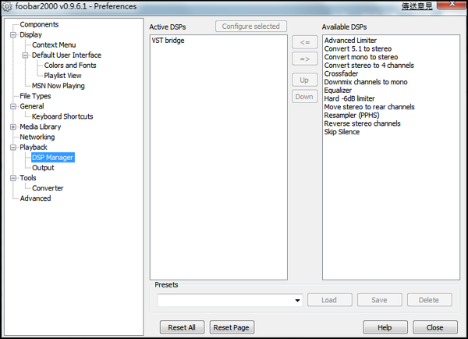
Task: Open the Advanced preferences page
Action: click(x=35, y=198)
